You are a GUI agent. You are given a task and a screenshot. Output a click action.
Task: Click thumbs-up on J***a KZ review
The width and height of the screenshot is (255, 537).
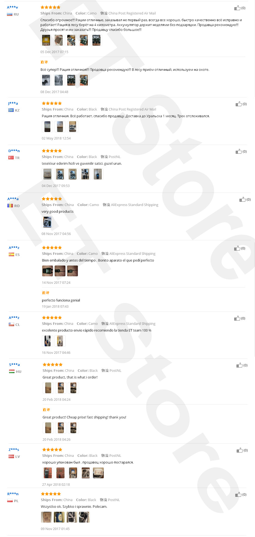(x=239, y=104)
